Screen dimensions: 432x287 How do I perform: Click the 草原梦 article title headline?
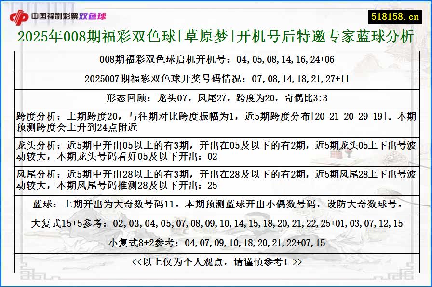(216, 36)
